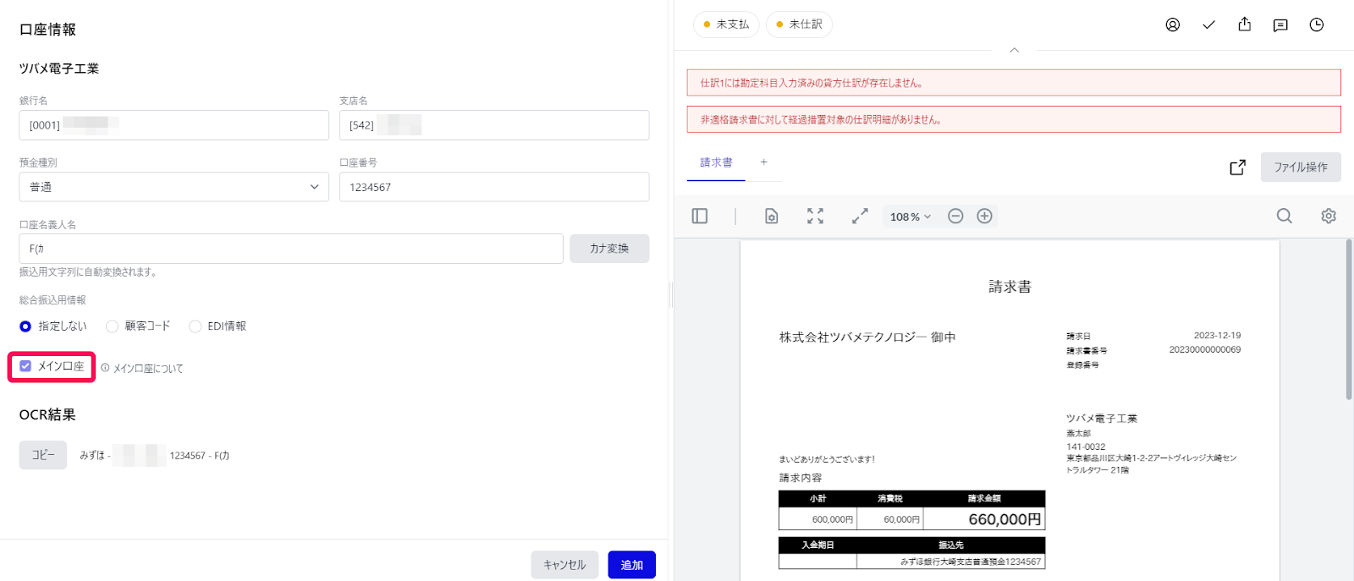Click the 口座番号 field with 1234567
Screen dimensions: 1354x581
point(494,187)
